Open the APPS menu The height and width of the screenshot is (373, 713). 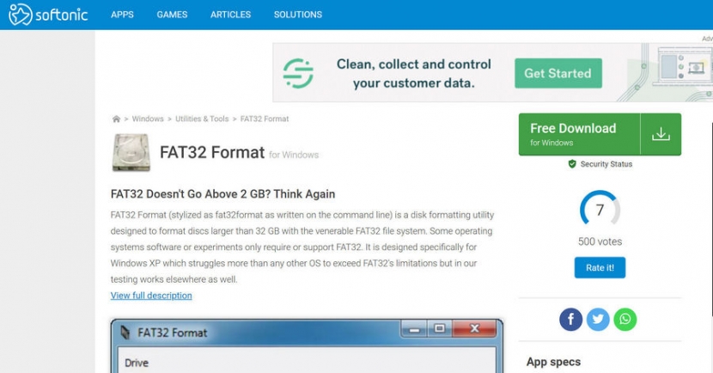122,15
